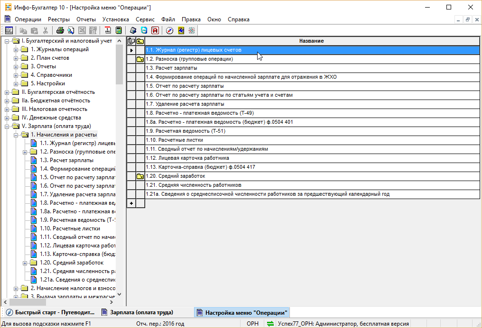482x328 pixels.
Task: Click the yellow book reference icon
Action: (x=181, y=30)
